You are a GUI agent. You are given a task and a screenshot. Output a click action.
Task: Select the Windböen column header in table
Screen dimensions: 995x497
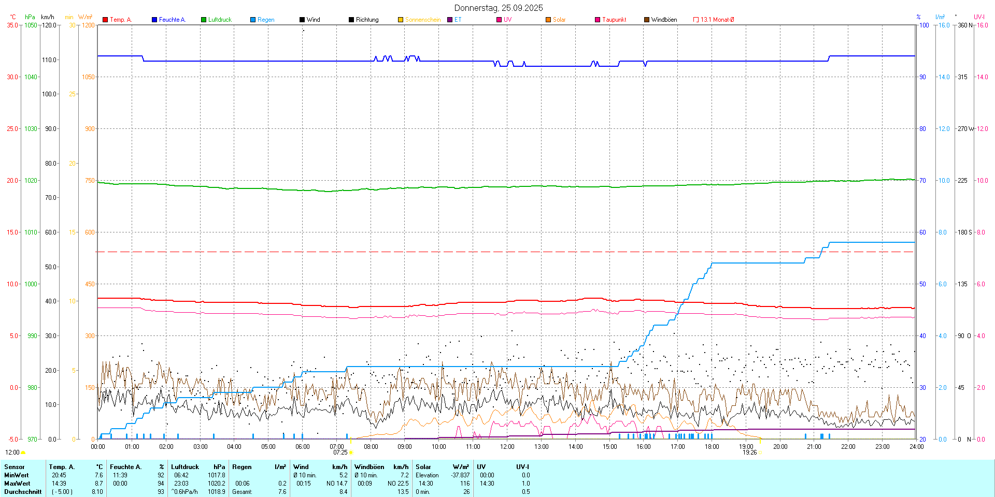[x=369, y=467]
